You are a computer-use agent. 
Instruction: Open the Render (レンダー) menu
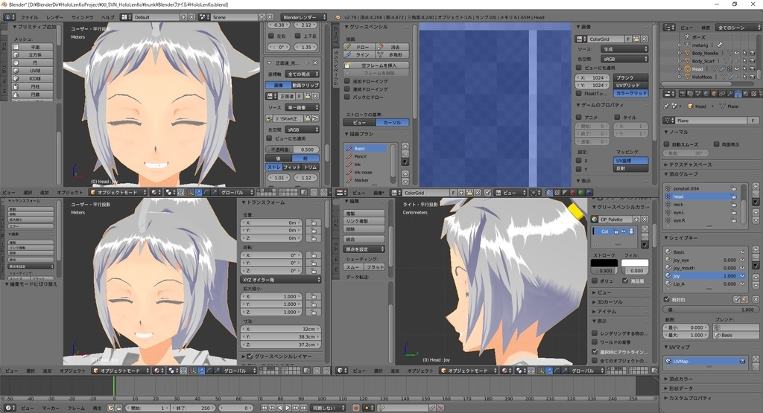point(54,17)
